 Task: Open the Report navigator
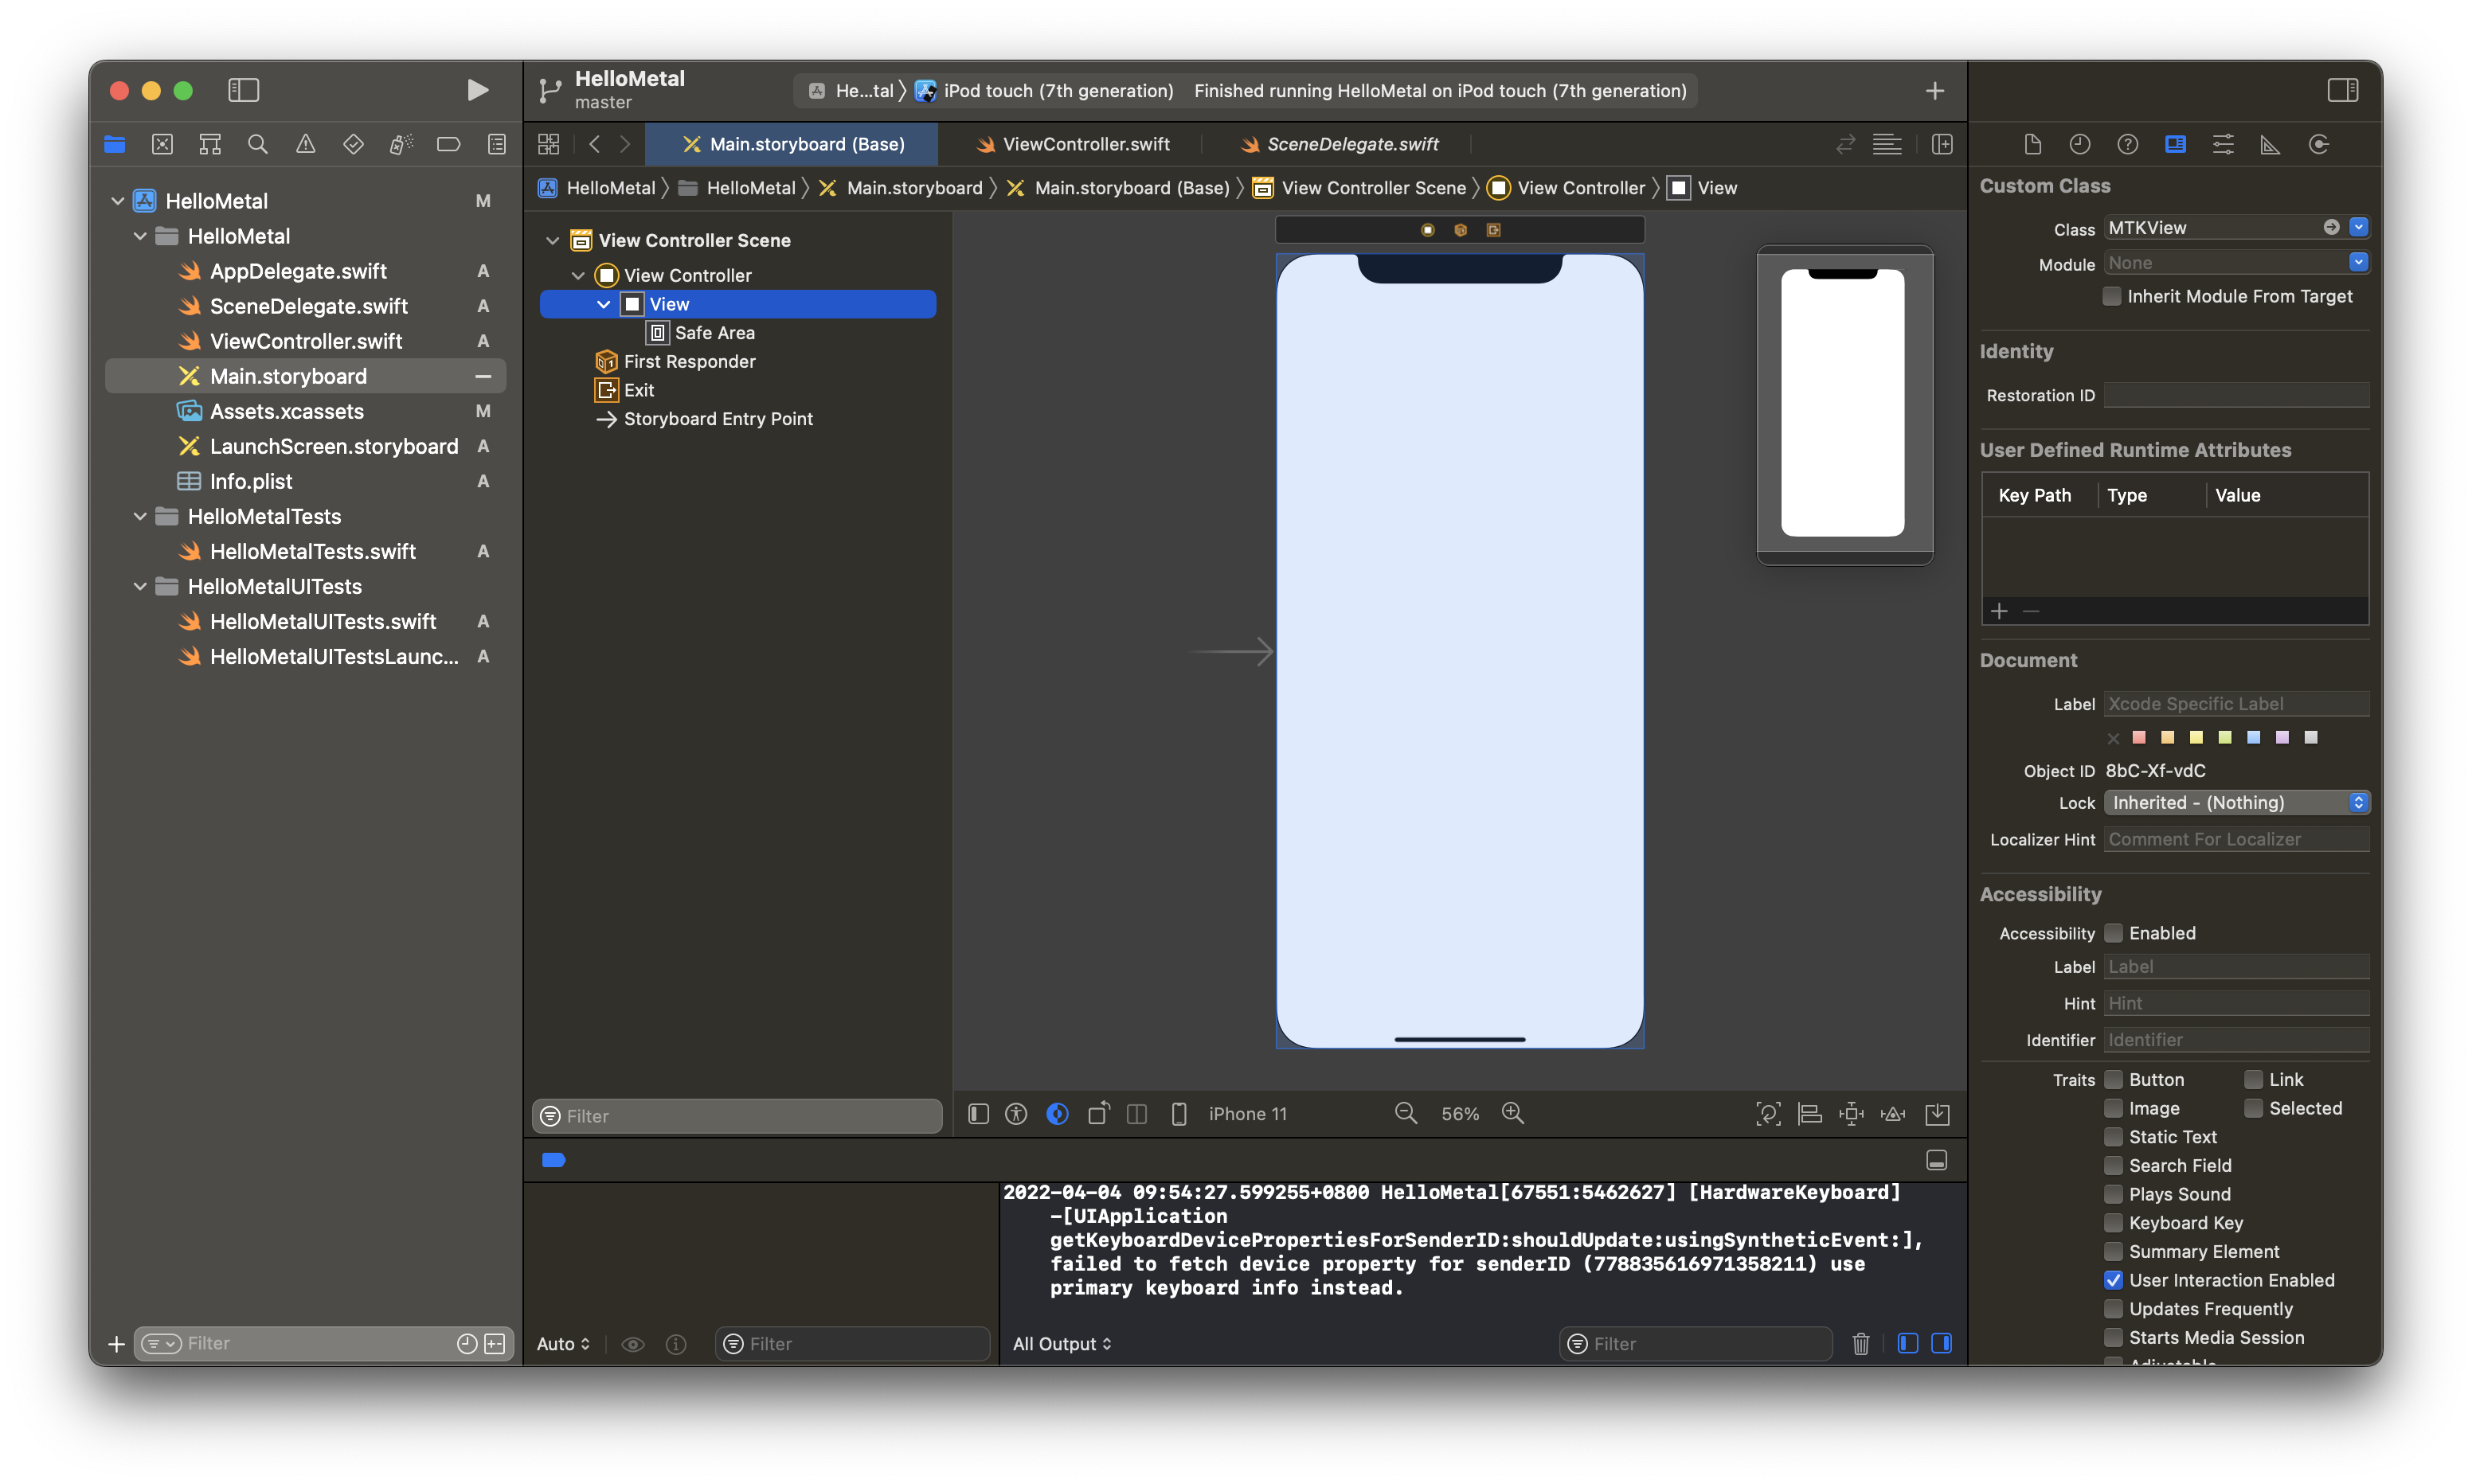(497, 145)
